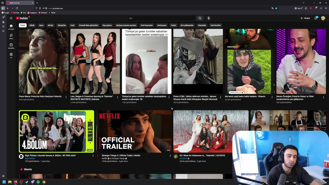This screenshot has width=329, height=185.
Task: Click the translate page icon in address bar
Action: point(272,8)
